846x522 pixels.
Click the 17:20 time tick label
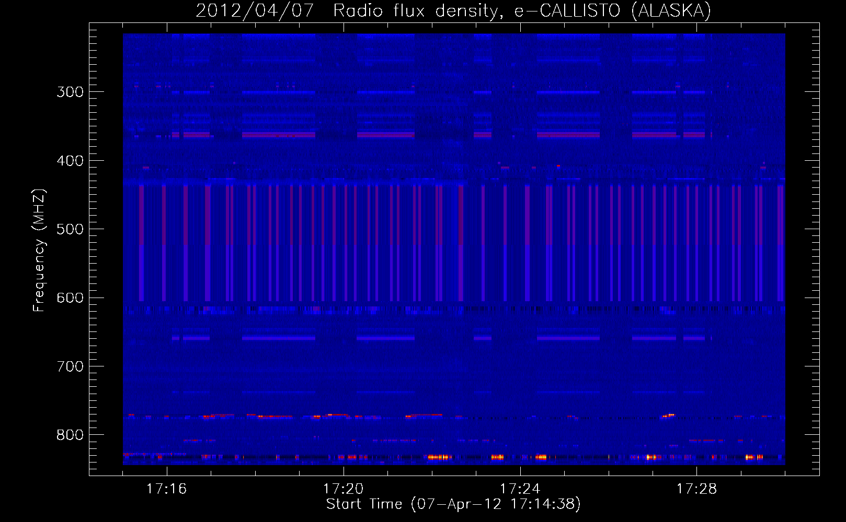(343, 489)
